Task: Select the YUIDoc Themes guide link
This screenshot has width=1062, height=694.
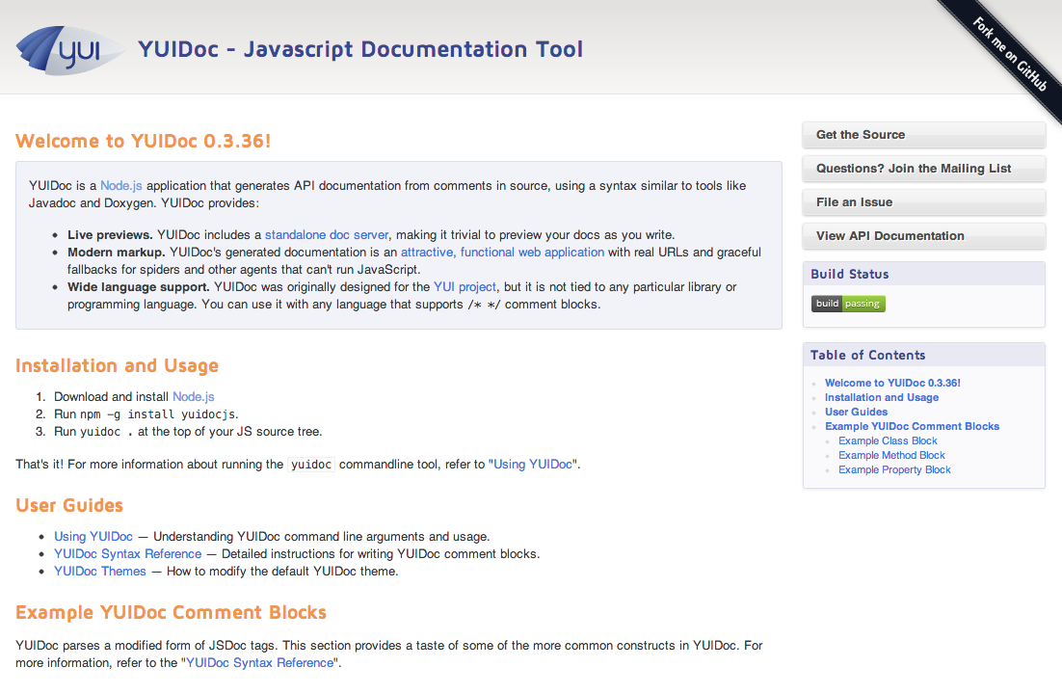Action: 100,572
